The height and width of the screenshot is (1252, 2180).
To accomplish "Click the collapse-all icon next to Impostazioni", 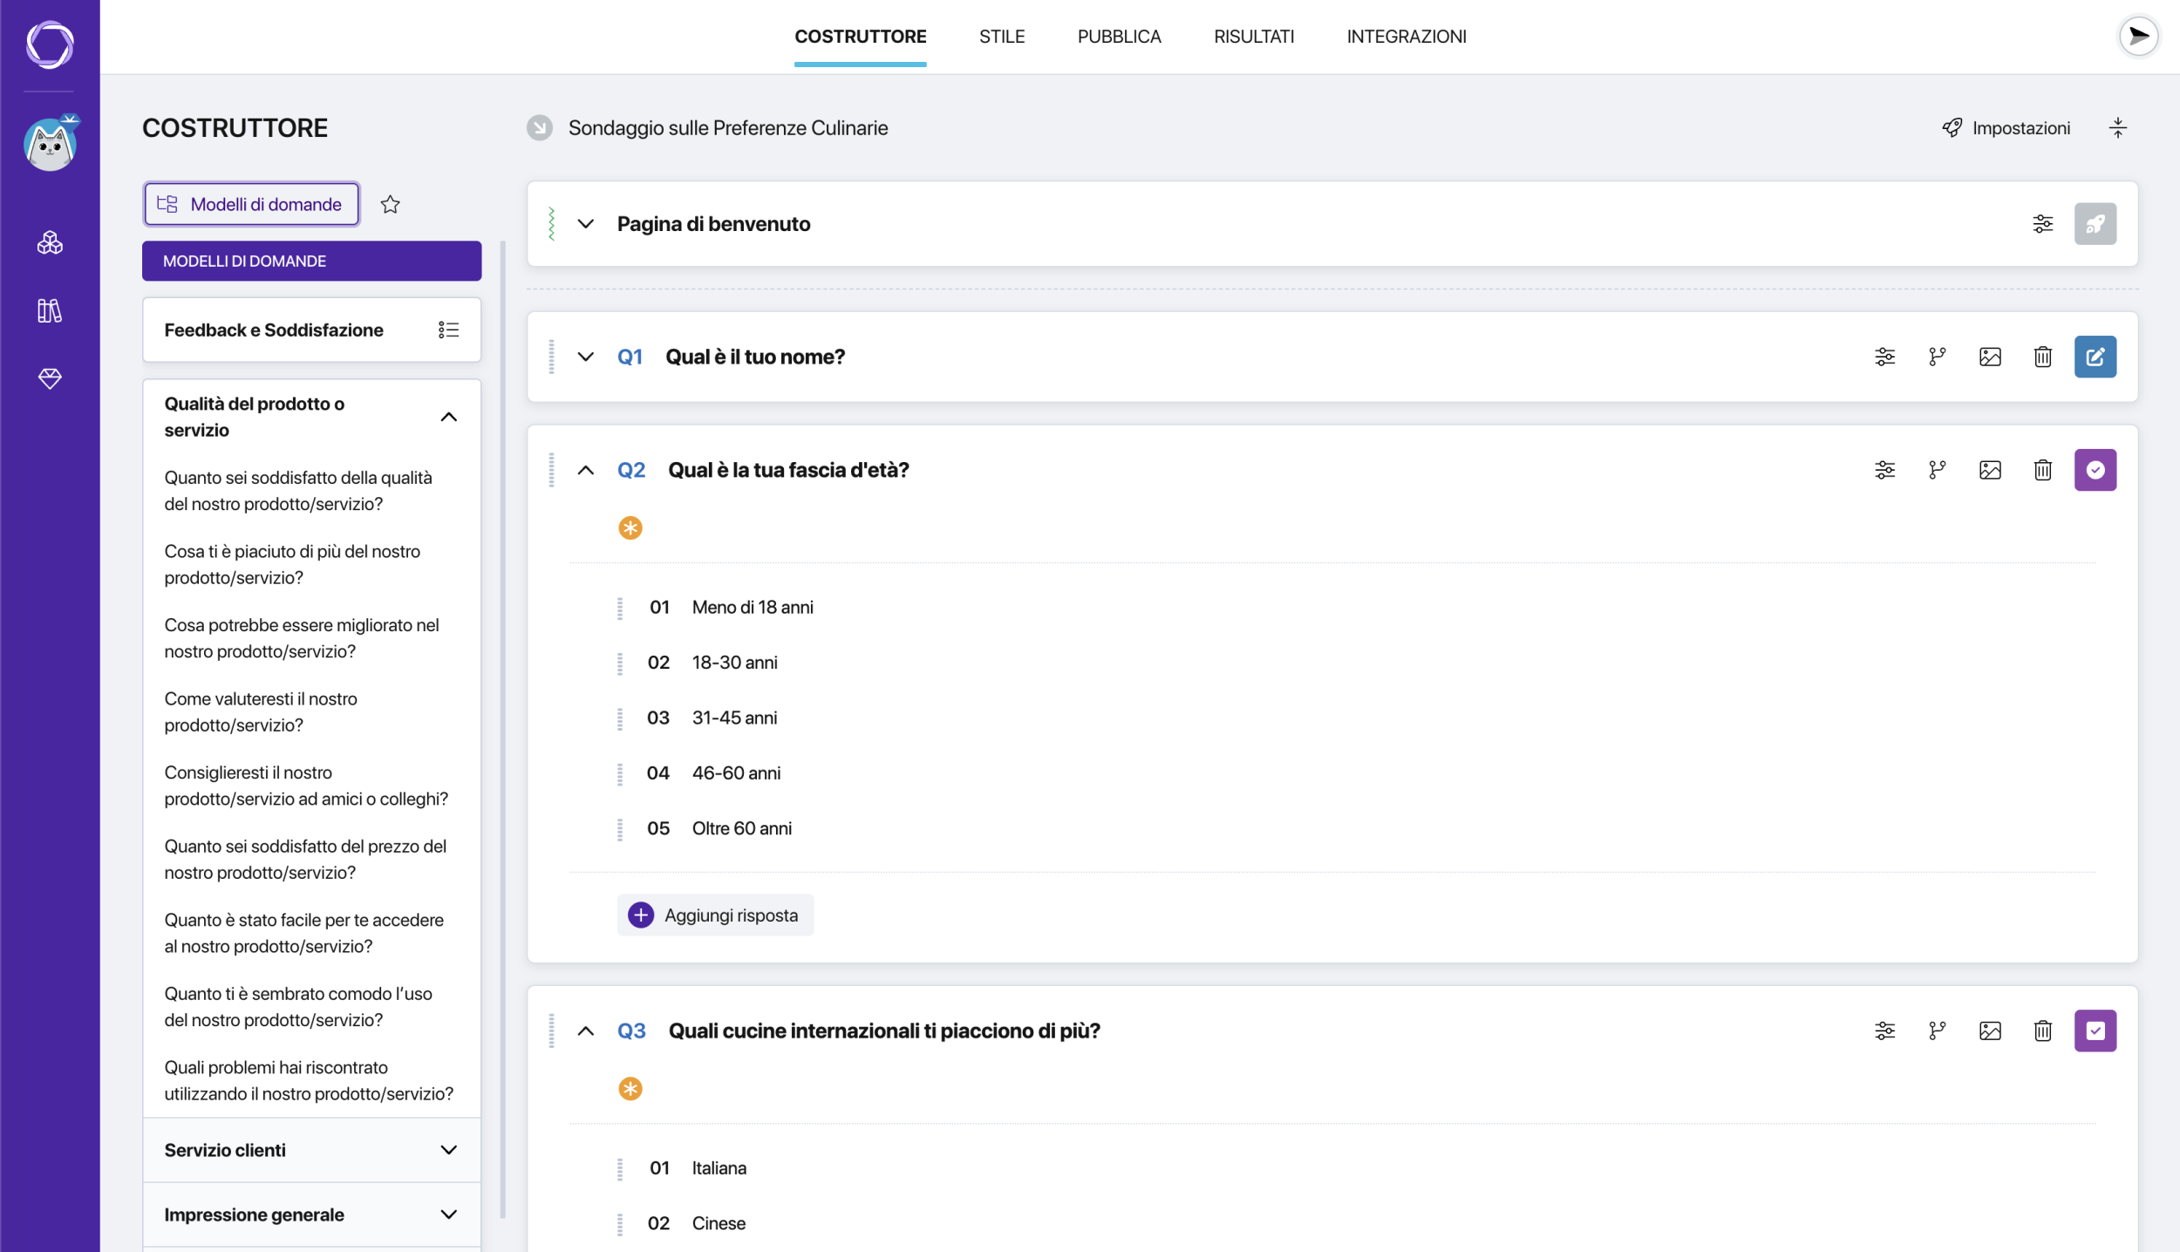I will coord(2118,128).
